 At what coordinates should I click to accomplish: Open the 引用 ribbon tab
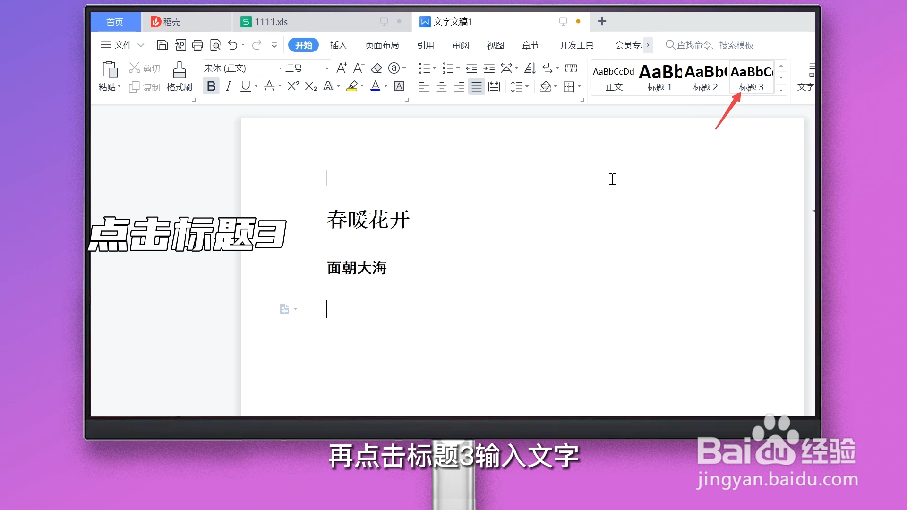[425, 45]
